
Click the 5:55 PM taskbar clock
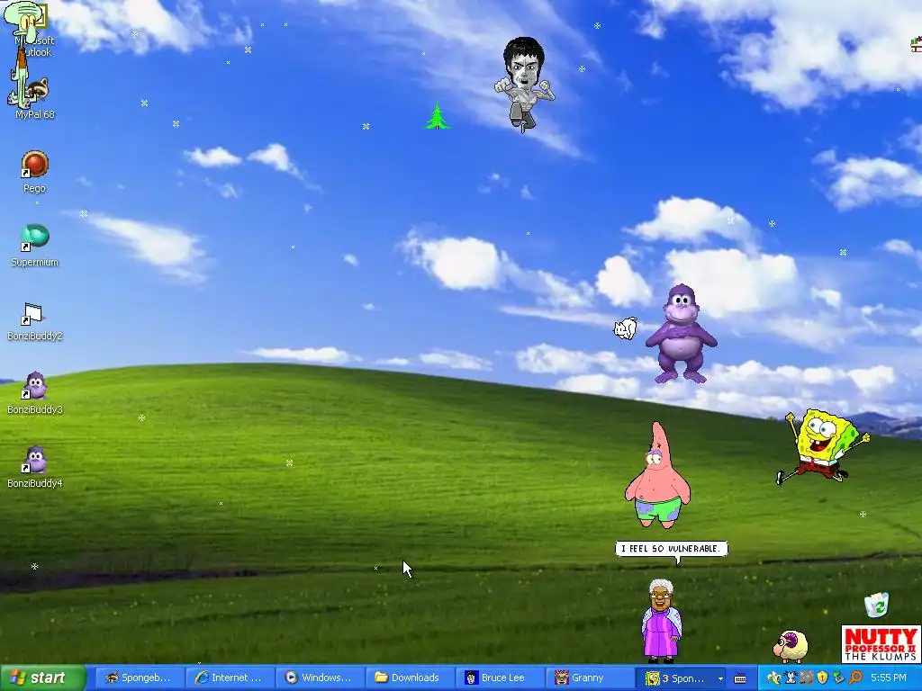pyautogui.click(x=889, y=678)
